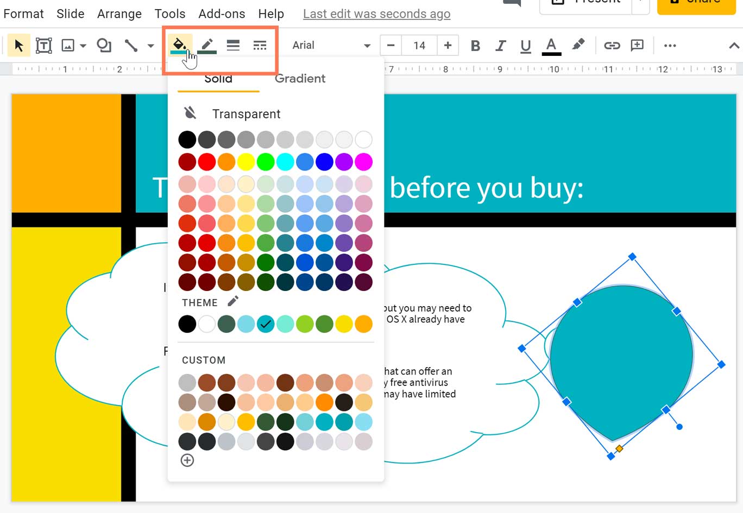743x513 pixels.
Task: Open the Border dash menu
Action: 260,45
